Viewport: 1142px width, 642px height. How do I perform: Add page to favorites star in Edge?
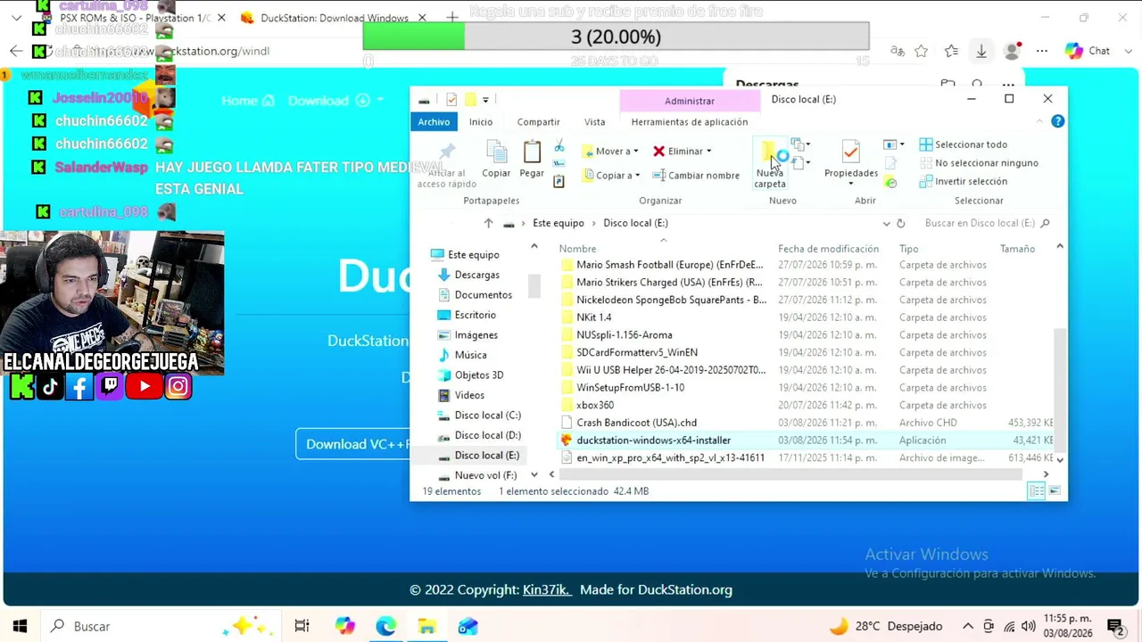pyautogui.click(x=922, y=51)
